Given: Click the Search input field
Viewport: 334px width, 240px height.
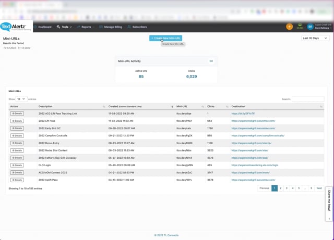Looking at the screenshot, I should click(x=307, y=99).
